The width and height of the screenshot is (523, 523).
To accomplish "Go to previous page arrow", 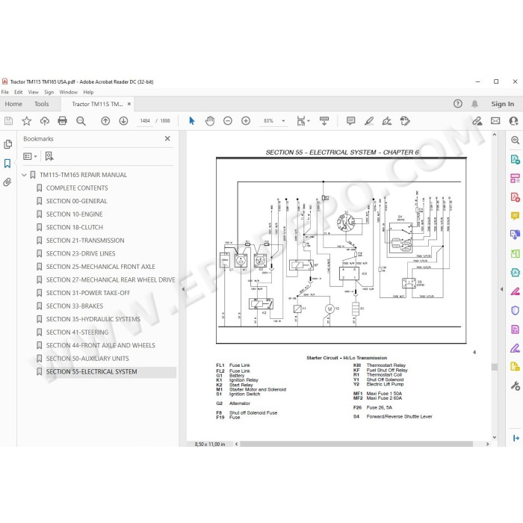I will point(105,121).
